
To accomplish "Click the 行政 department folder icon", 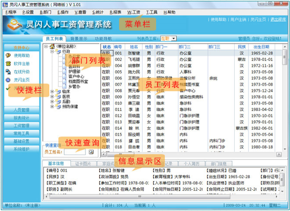I will click(x=58, y=51).
